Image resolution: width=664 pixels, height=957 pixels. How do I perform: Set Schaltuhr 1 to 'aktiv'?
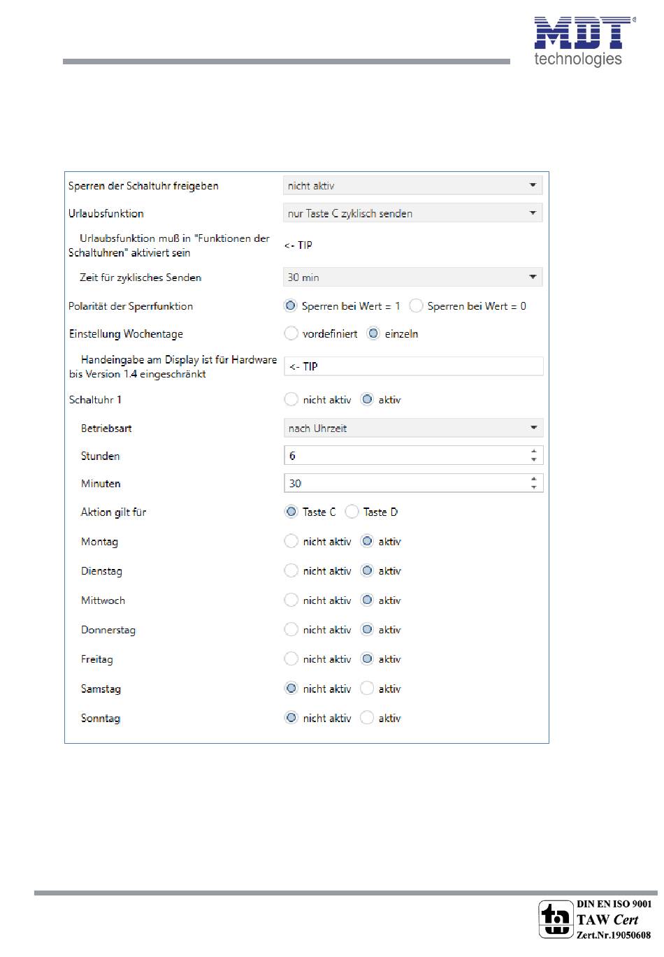point(367,399)
